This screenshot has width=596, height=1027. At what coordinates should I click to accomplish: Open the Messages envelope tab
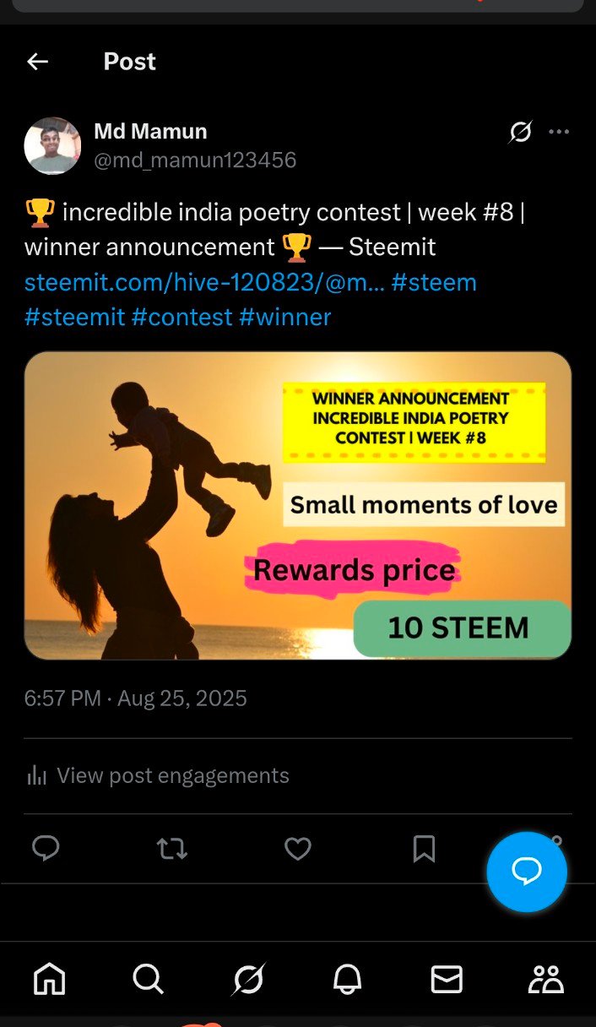click(447, 979)
